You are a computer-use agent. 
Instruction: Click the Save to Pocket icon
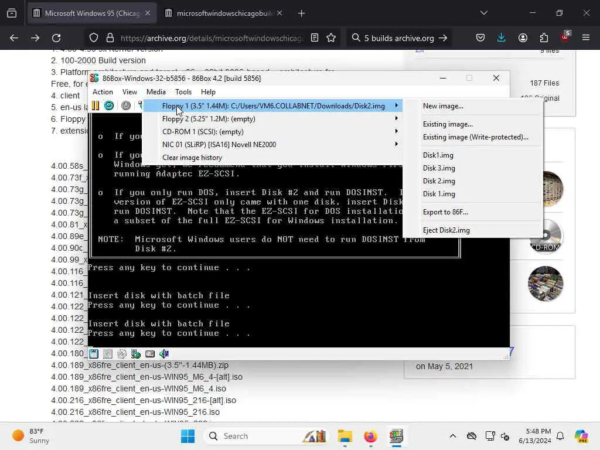tap(480, 38)
